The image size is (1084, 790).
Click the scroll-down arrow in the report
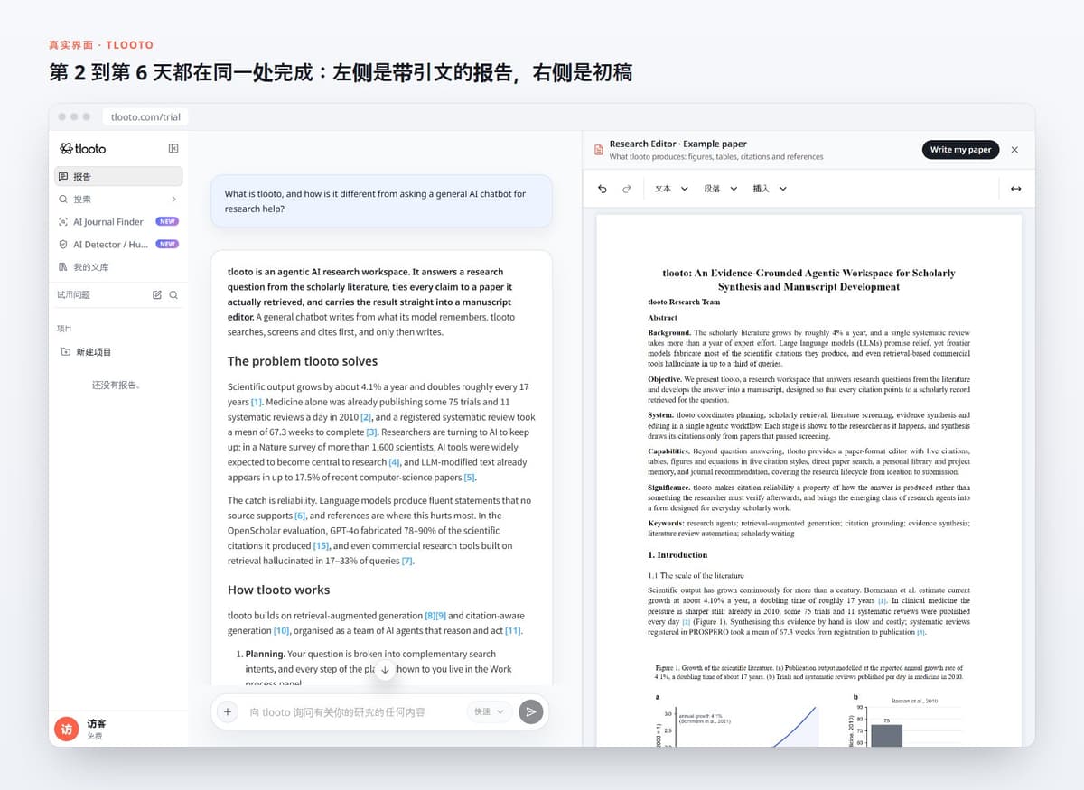(385, 670)
